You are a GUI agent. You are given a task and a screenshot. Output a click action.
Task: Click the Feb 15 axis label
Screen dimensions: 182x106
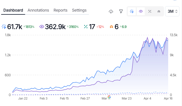(64, 98)
